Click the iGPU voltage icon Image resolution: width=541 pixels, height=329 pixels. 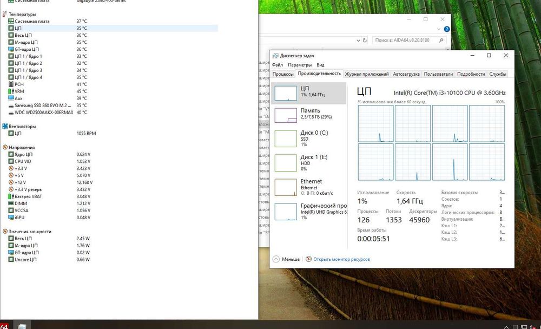[x=11, y=218]
